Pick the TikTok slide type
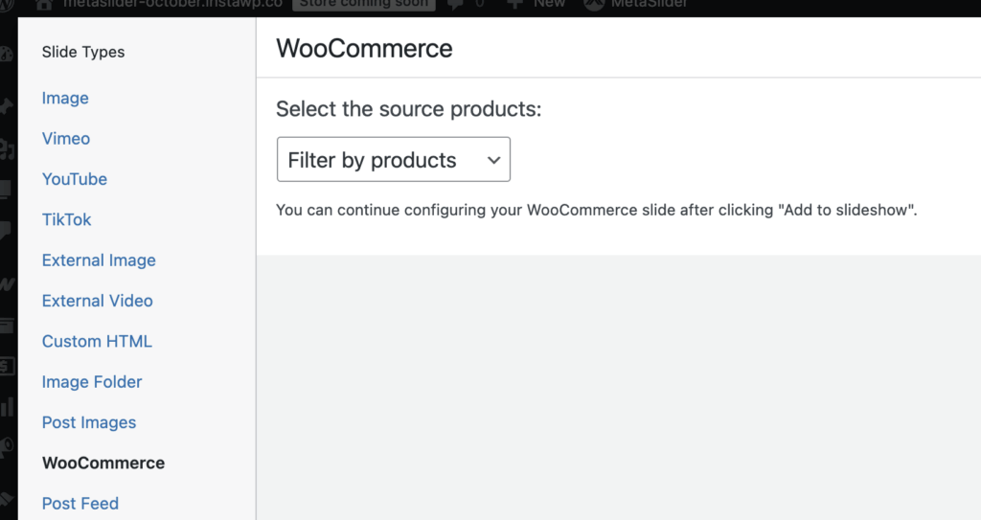Screen dimensions: 981x520 67,219
